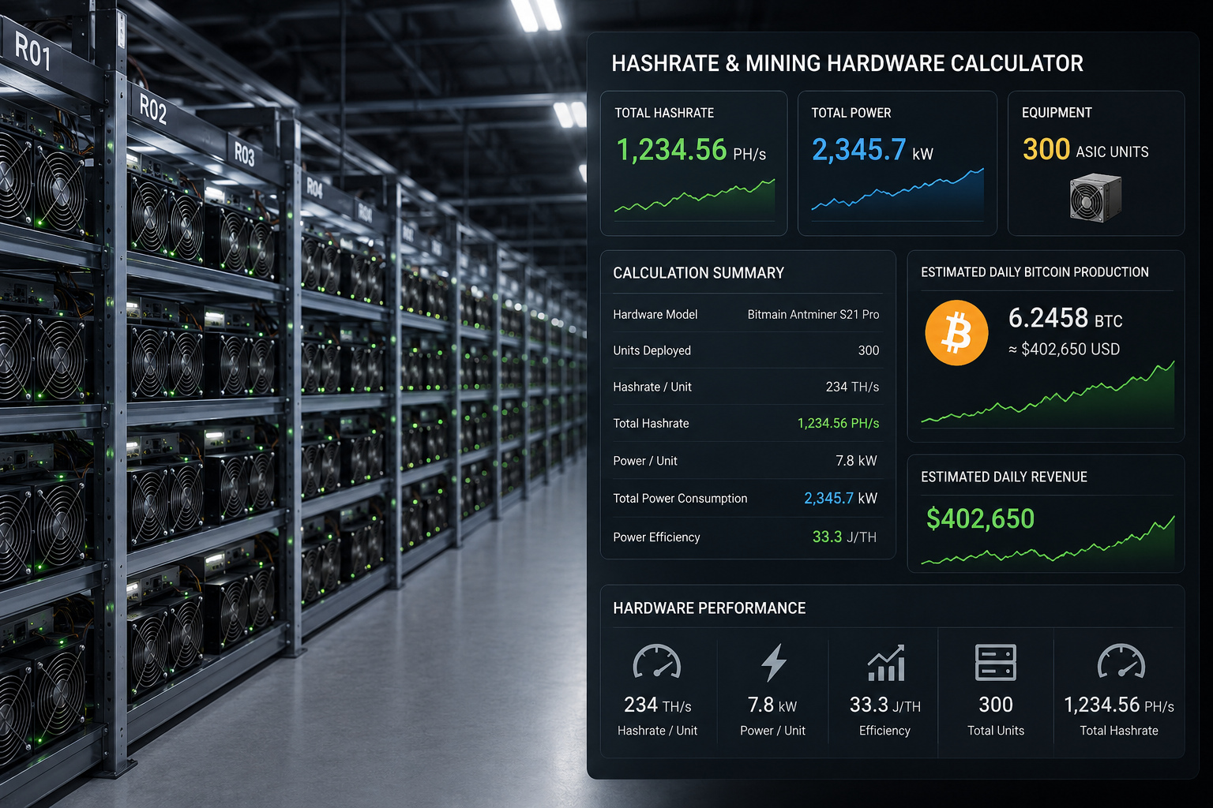The height and width of the screenshot is (808, 1213).
Task: Click the R02 rack label sign
Action: coord(153,109)
